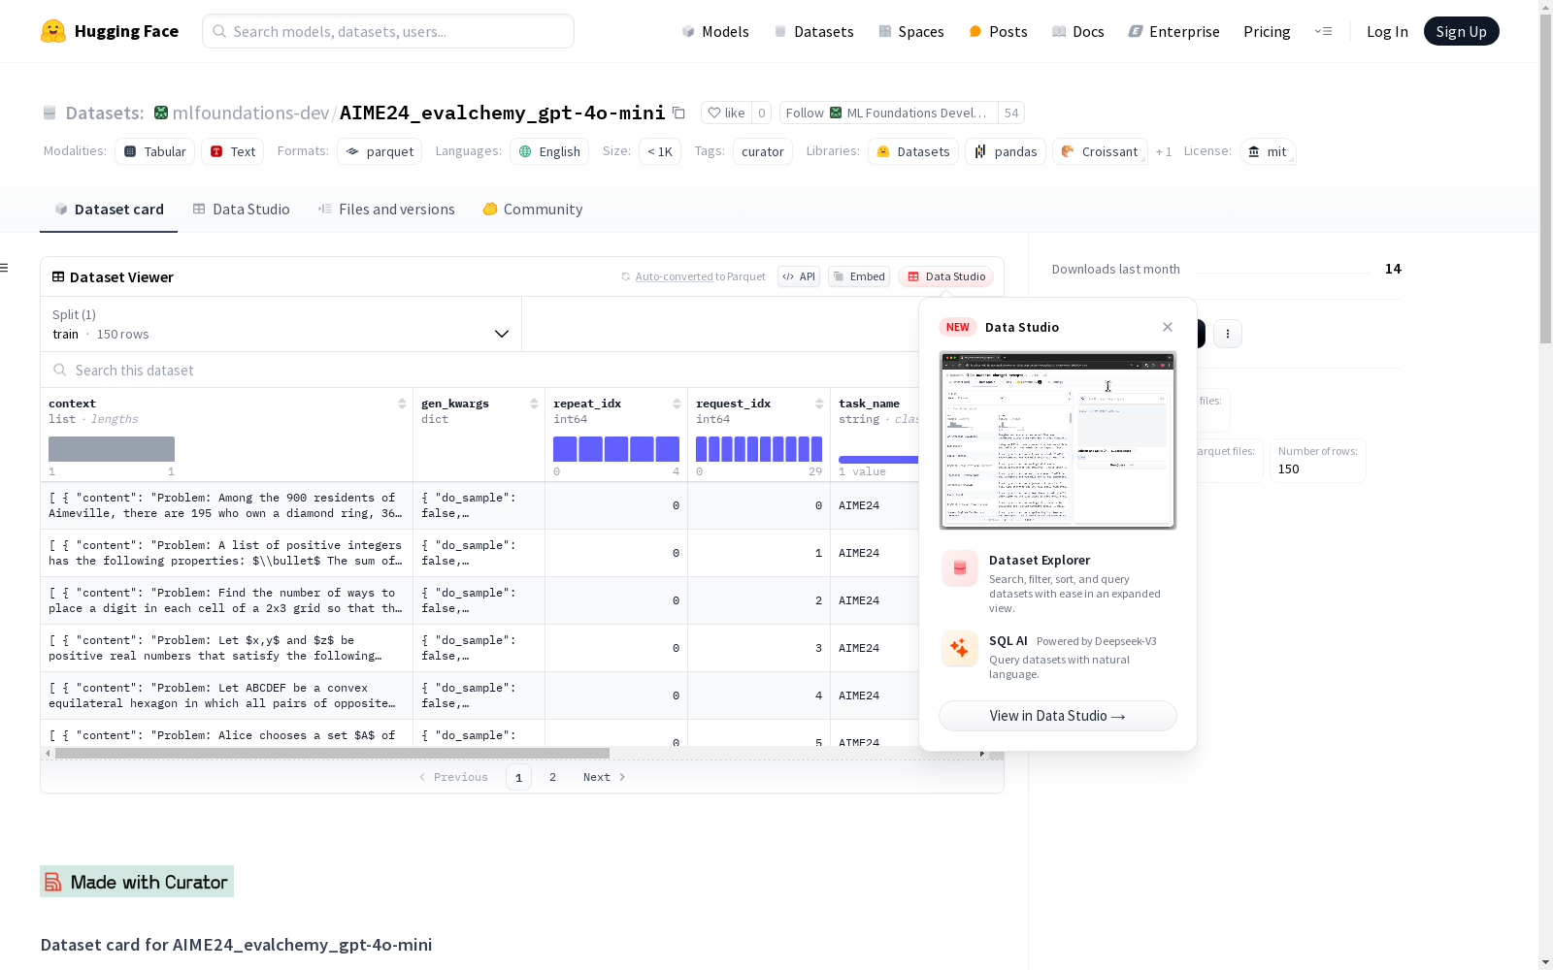Click the request_idx histogram bars
Screen dimensions: 1553x970
click(759, 449)
